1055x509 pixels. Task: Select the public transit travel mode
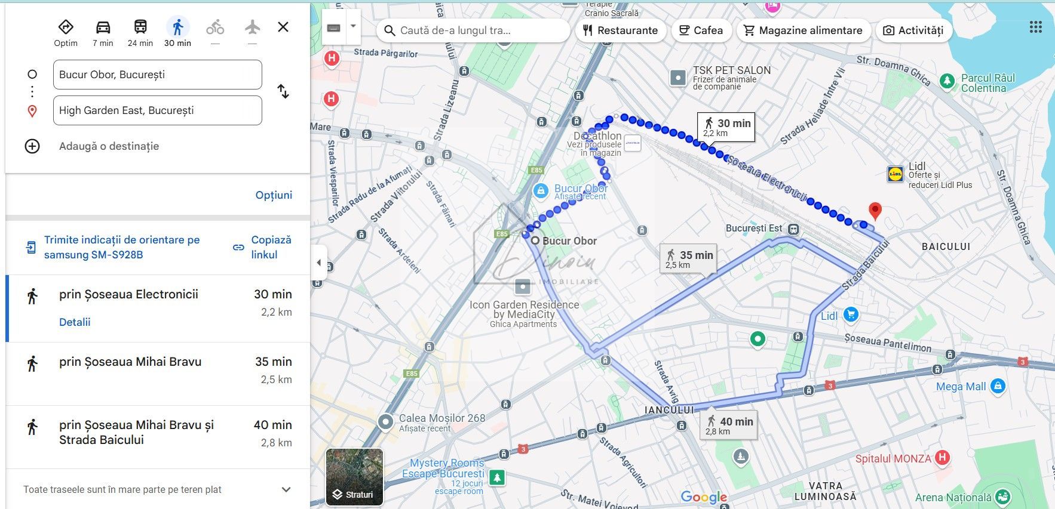tap(140, 28)
